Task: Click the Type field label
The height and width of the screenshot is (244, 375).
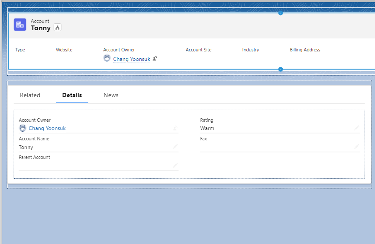Action: click(20, 50)
